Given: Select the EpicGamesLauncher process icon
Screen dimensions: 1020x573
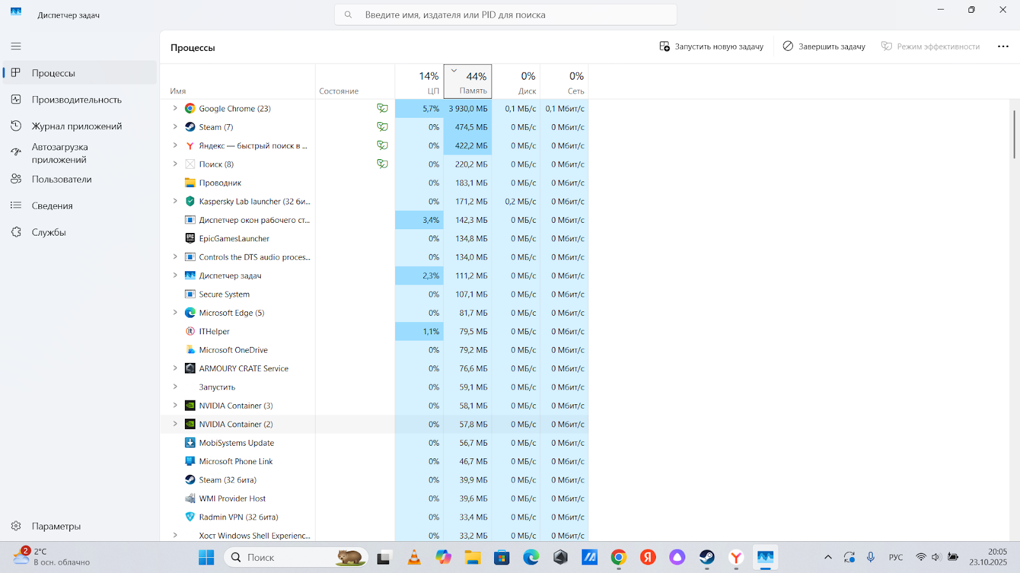Looking at the screenshot, I should (x=190, y=239).
